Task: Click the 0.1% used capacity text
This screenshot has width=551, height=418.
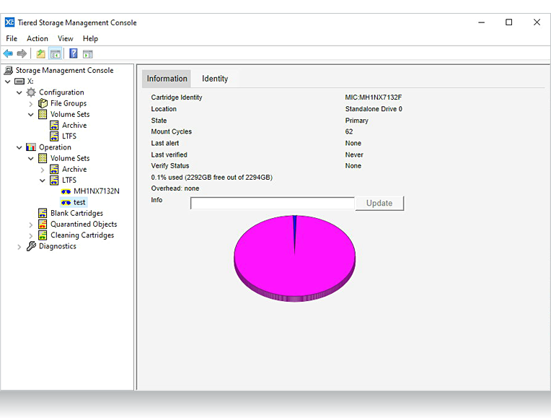Action: [212, 178]
